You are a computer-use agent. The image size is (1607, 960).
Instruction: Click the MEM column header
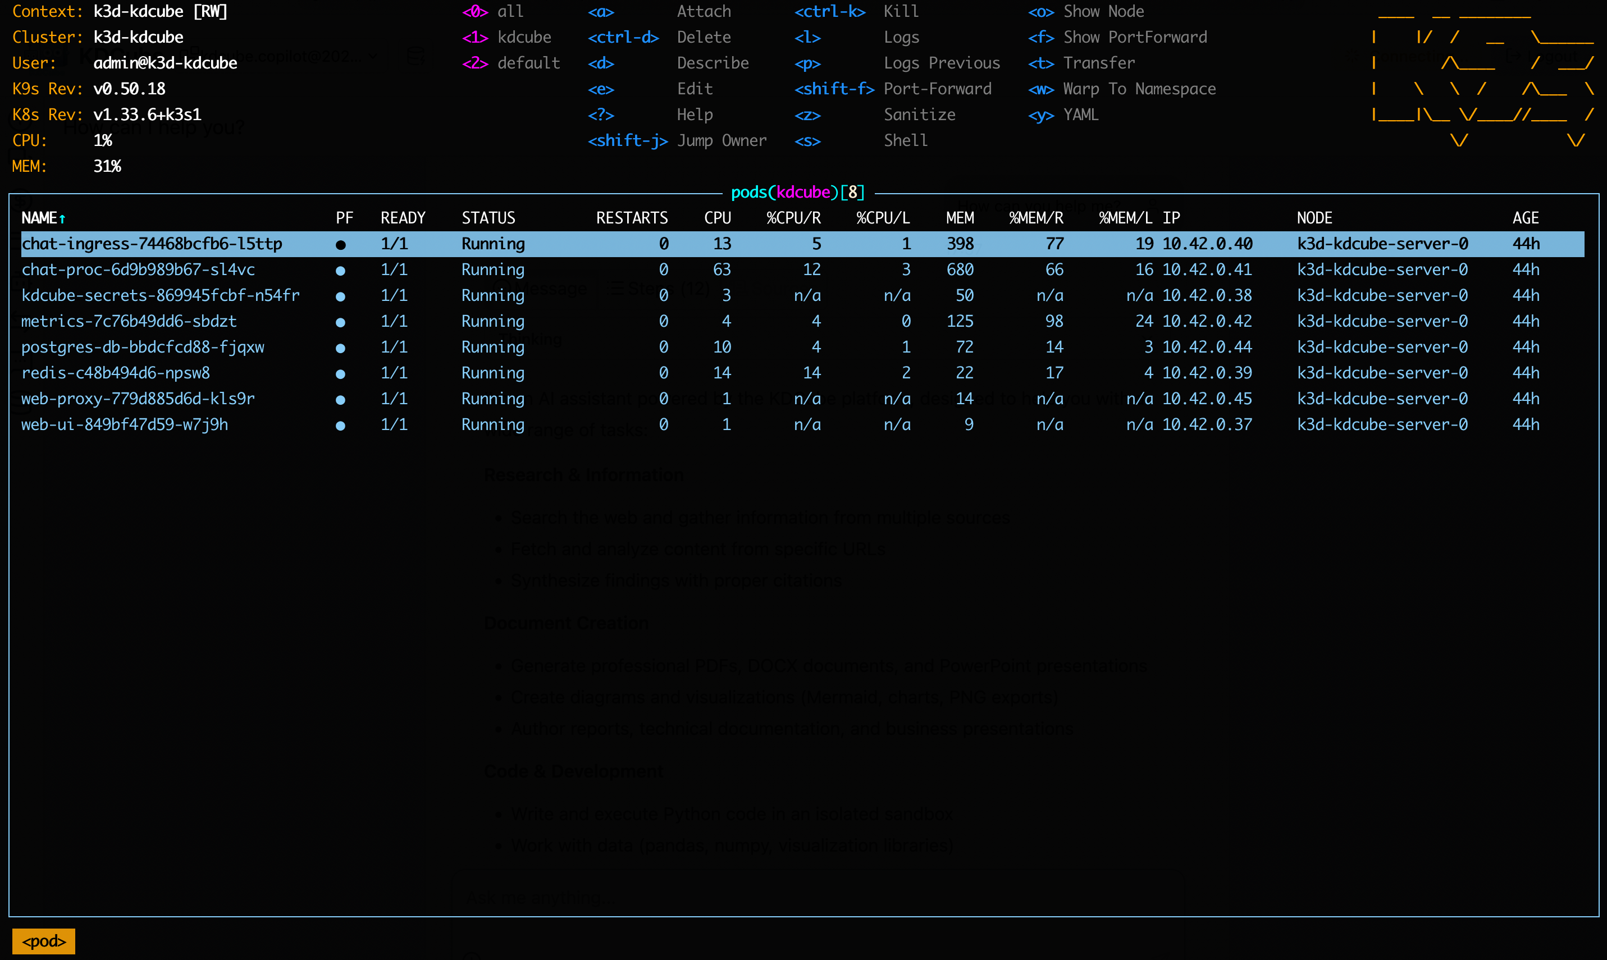point(960,218)
